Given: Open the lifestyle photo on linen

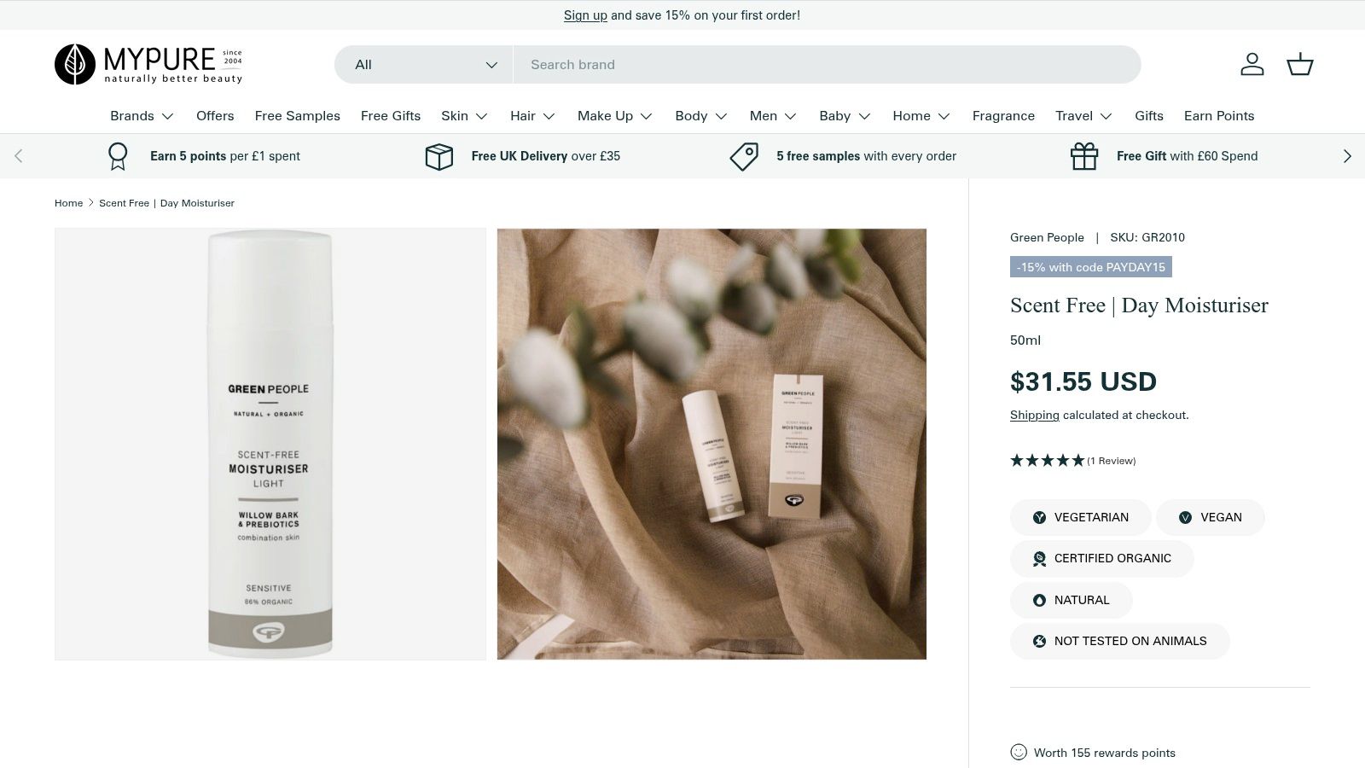Looking at the screenshot, I should pyautogui.click(x=712, y=444).
